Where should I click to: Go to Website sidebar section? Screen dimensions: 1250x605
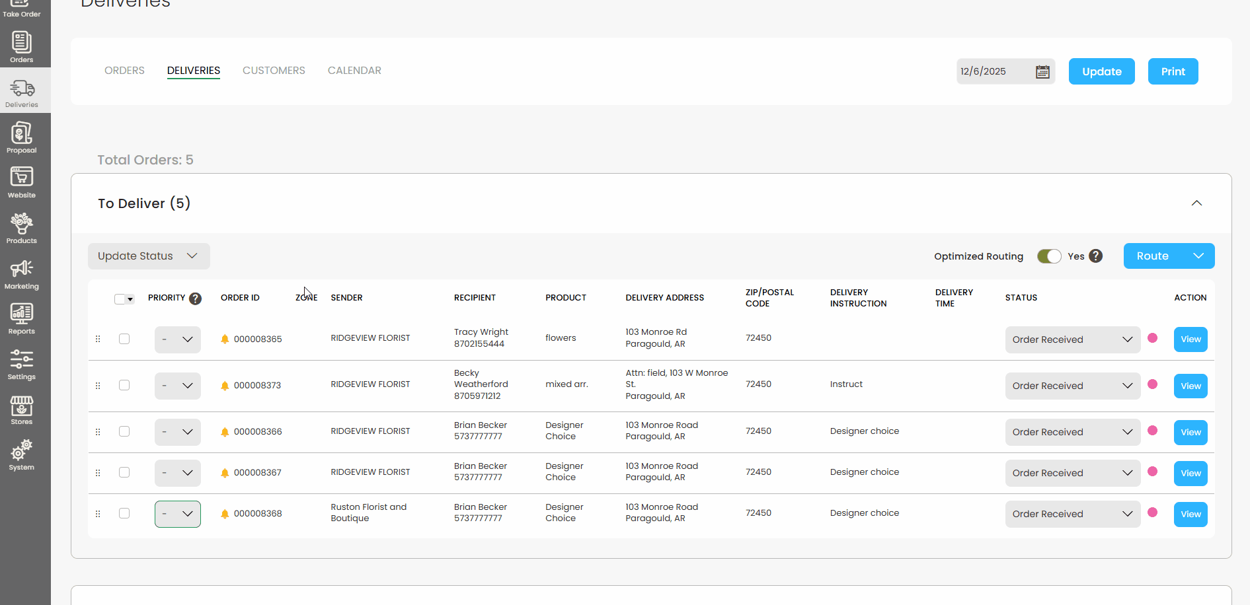click(21, 182)
